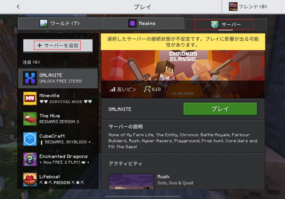Click サーバーを追加 to add a server

[x=58, y=45]
